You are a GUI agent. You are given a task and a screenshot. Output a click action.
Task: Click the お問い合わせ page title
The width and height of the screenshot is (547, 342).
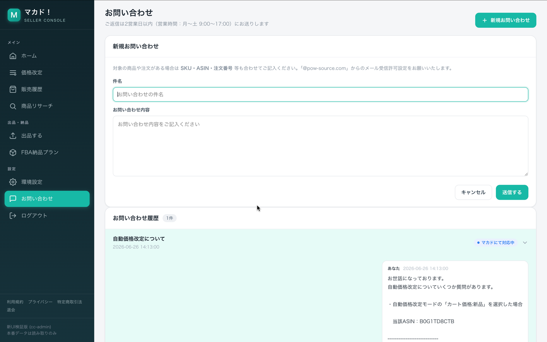pos(129,13)
